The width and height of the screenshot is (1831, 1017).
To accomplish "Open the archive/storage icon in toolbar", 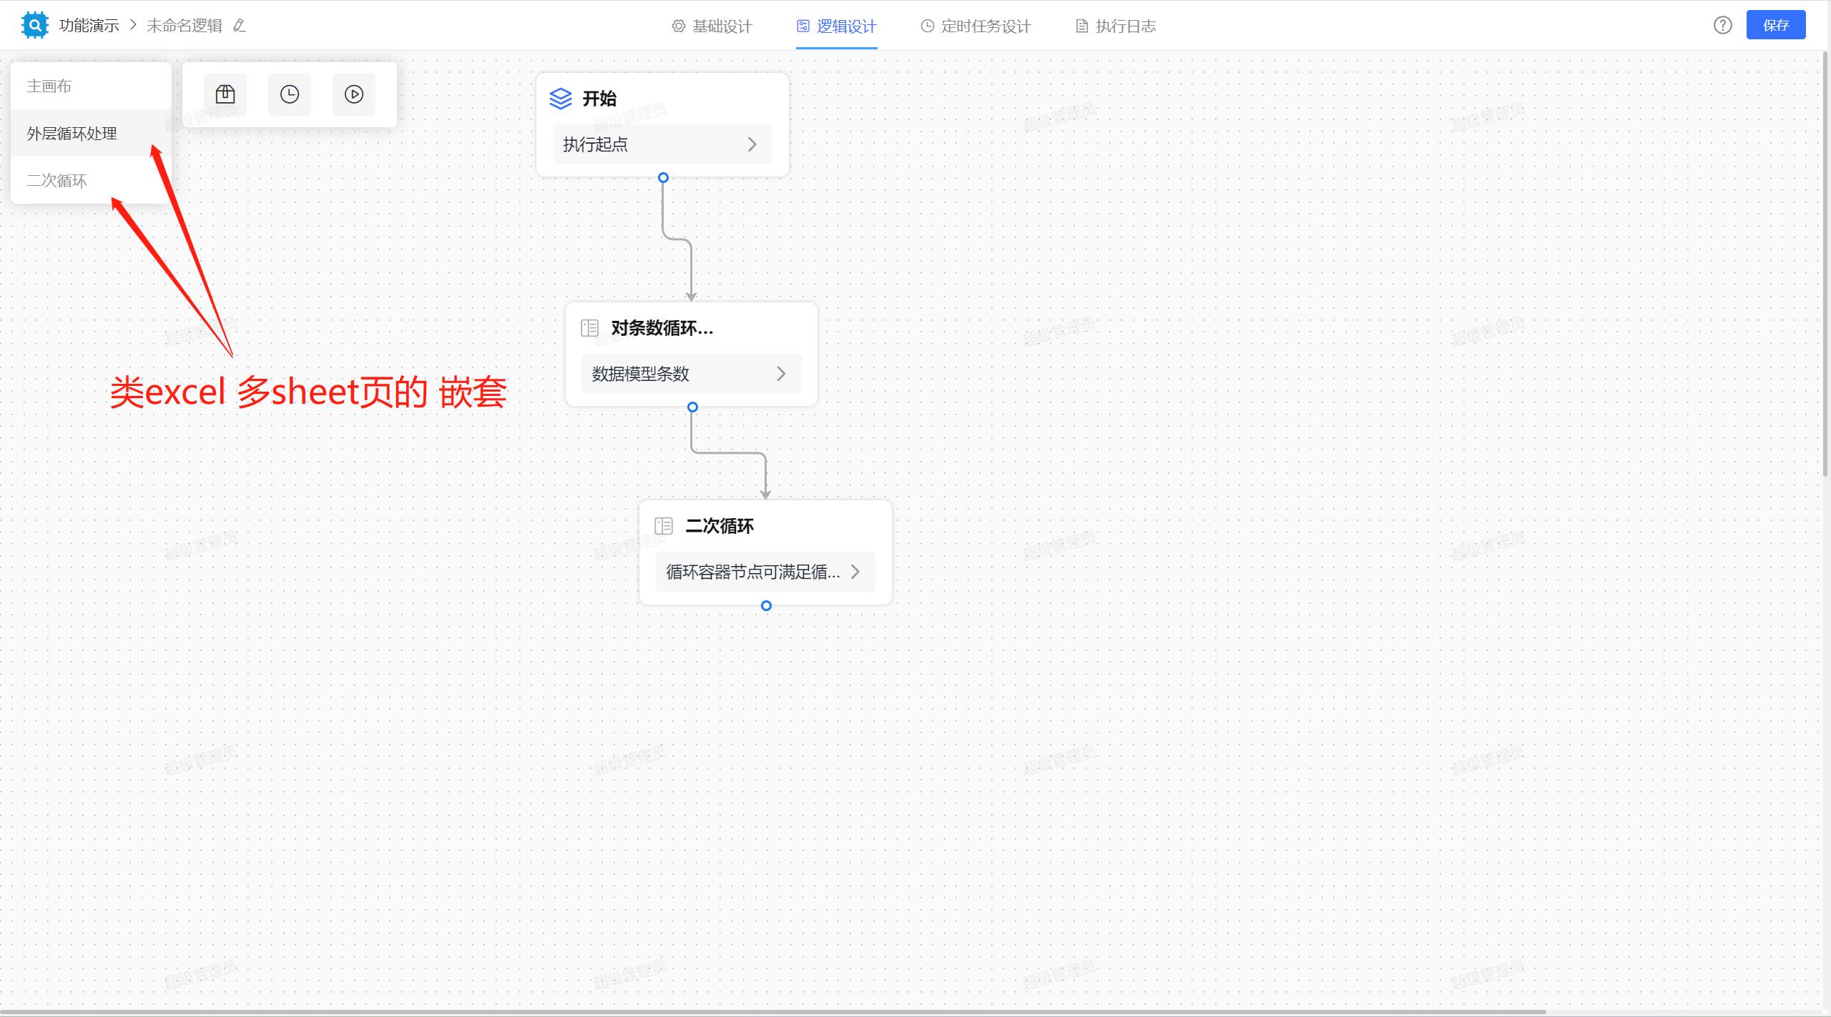I will pyautogui.click(x=225, y=94).
